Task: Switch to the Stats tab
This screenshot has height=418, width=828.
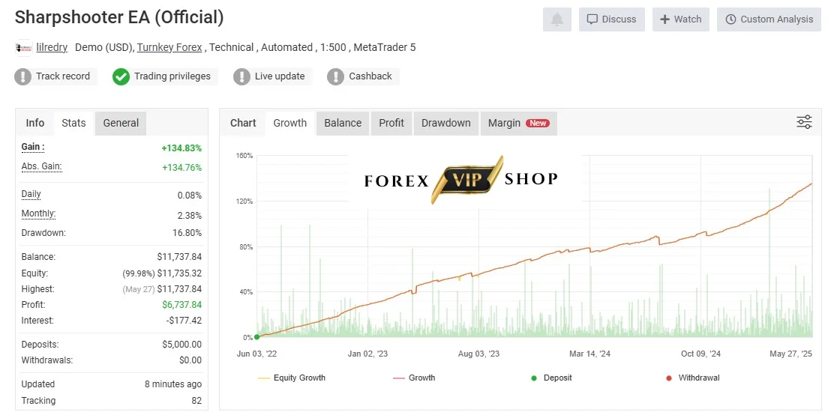Action: coord(73,123)
